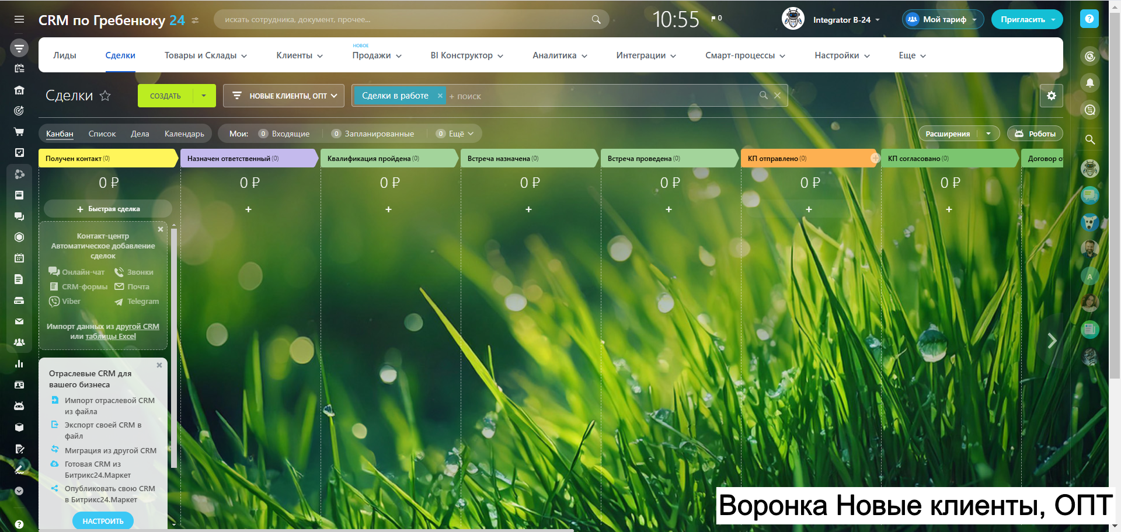Open the 'BI Конструктор' dropdown
Screen dimensions: 1121x532
pyautogui.click(x=466, y=55)
